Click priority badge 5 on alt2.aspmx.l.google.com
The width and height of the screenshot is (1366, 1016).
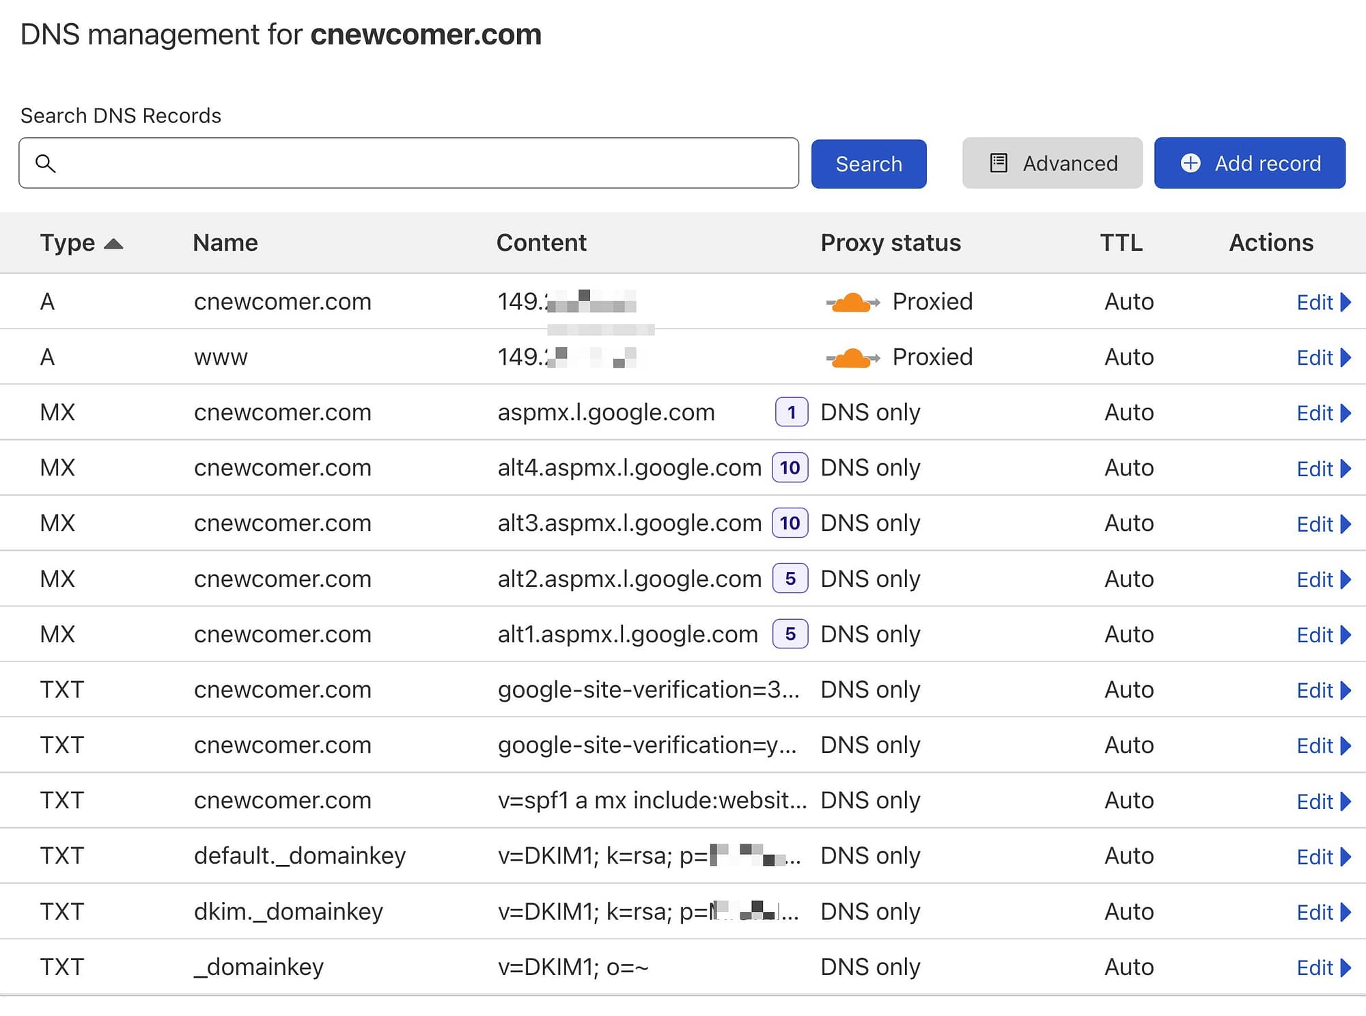click(x=790, y=579)
